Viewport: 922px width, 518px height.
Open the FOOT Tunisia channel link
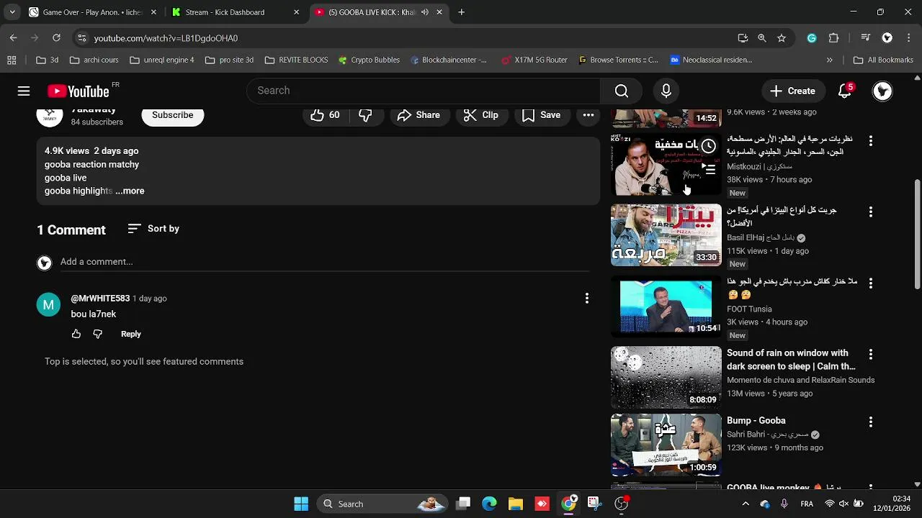click(749, 309)
